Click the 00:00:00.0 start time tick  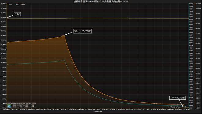[x=7, y=109]
